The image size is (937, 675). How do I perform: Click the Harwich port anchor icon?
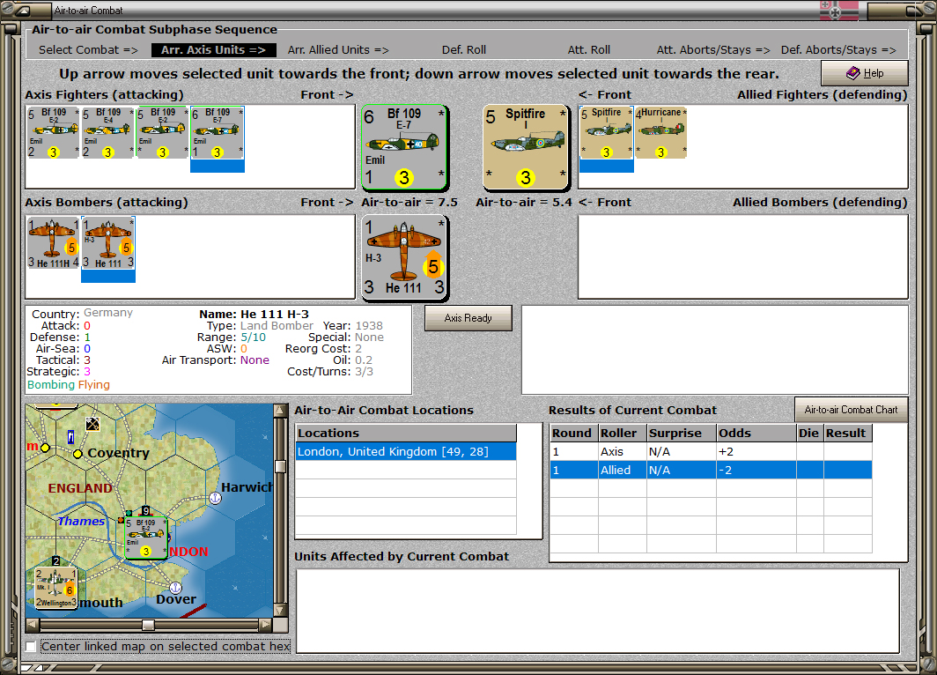tap(215, 497)
